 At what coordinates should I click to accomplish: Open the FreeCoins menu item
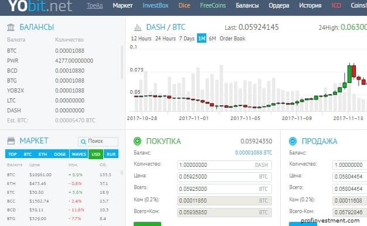[213, 5]
